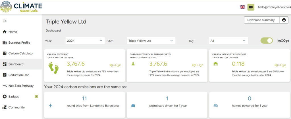291x119 pixels.
Task: Click 'petrol cars driven for 1 year' text
Action: tap(168, 106)
